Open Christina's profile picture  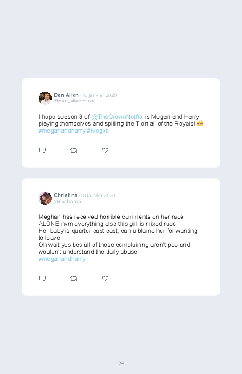point(45,198)
